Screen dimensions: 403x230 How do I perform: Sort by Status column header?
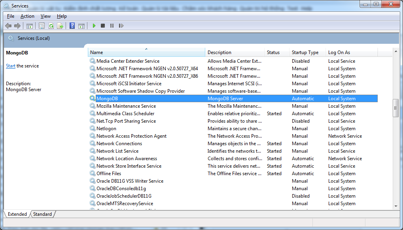[277, 52]
